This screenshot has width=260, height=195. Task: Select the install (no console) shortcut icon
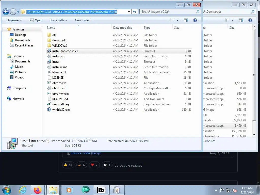49,51
